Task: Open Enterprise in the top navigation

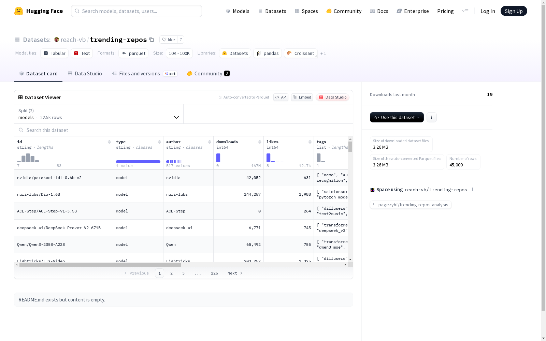Action: click(413, 11)
